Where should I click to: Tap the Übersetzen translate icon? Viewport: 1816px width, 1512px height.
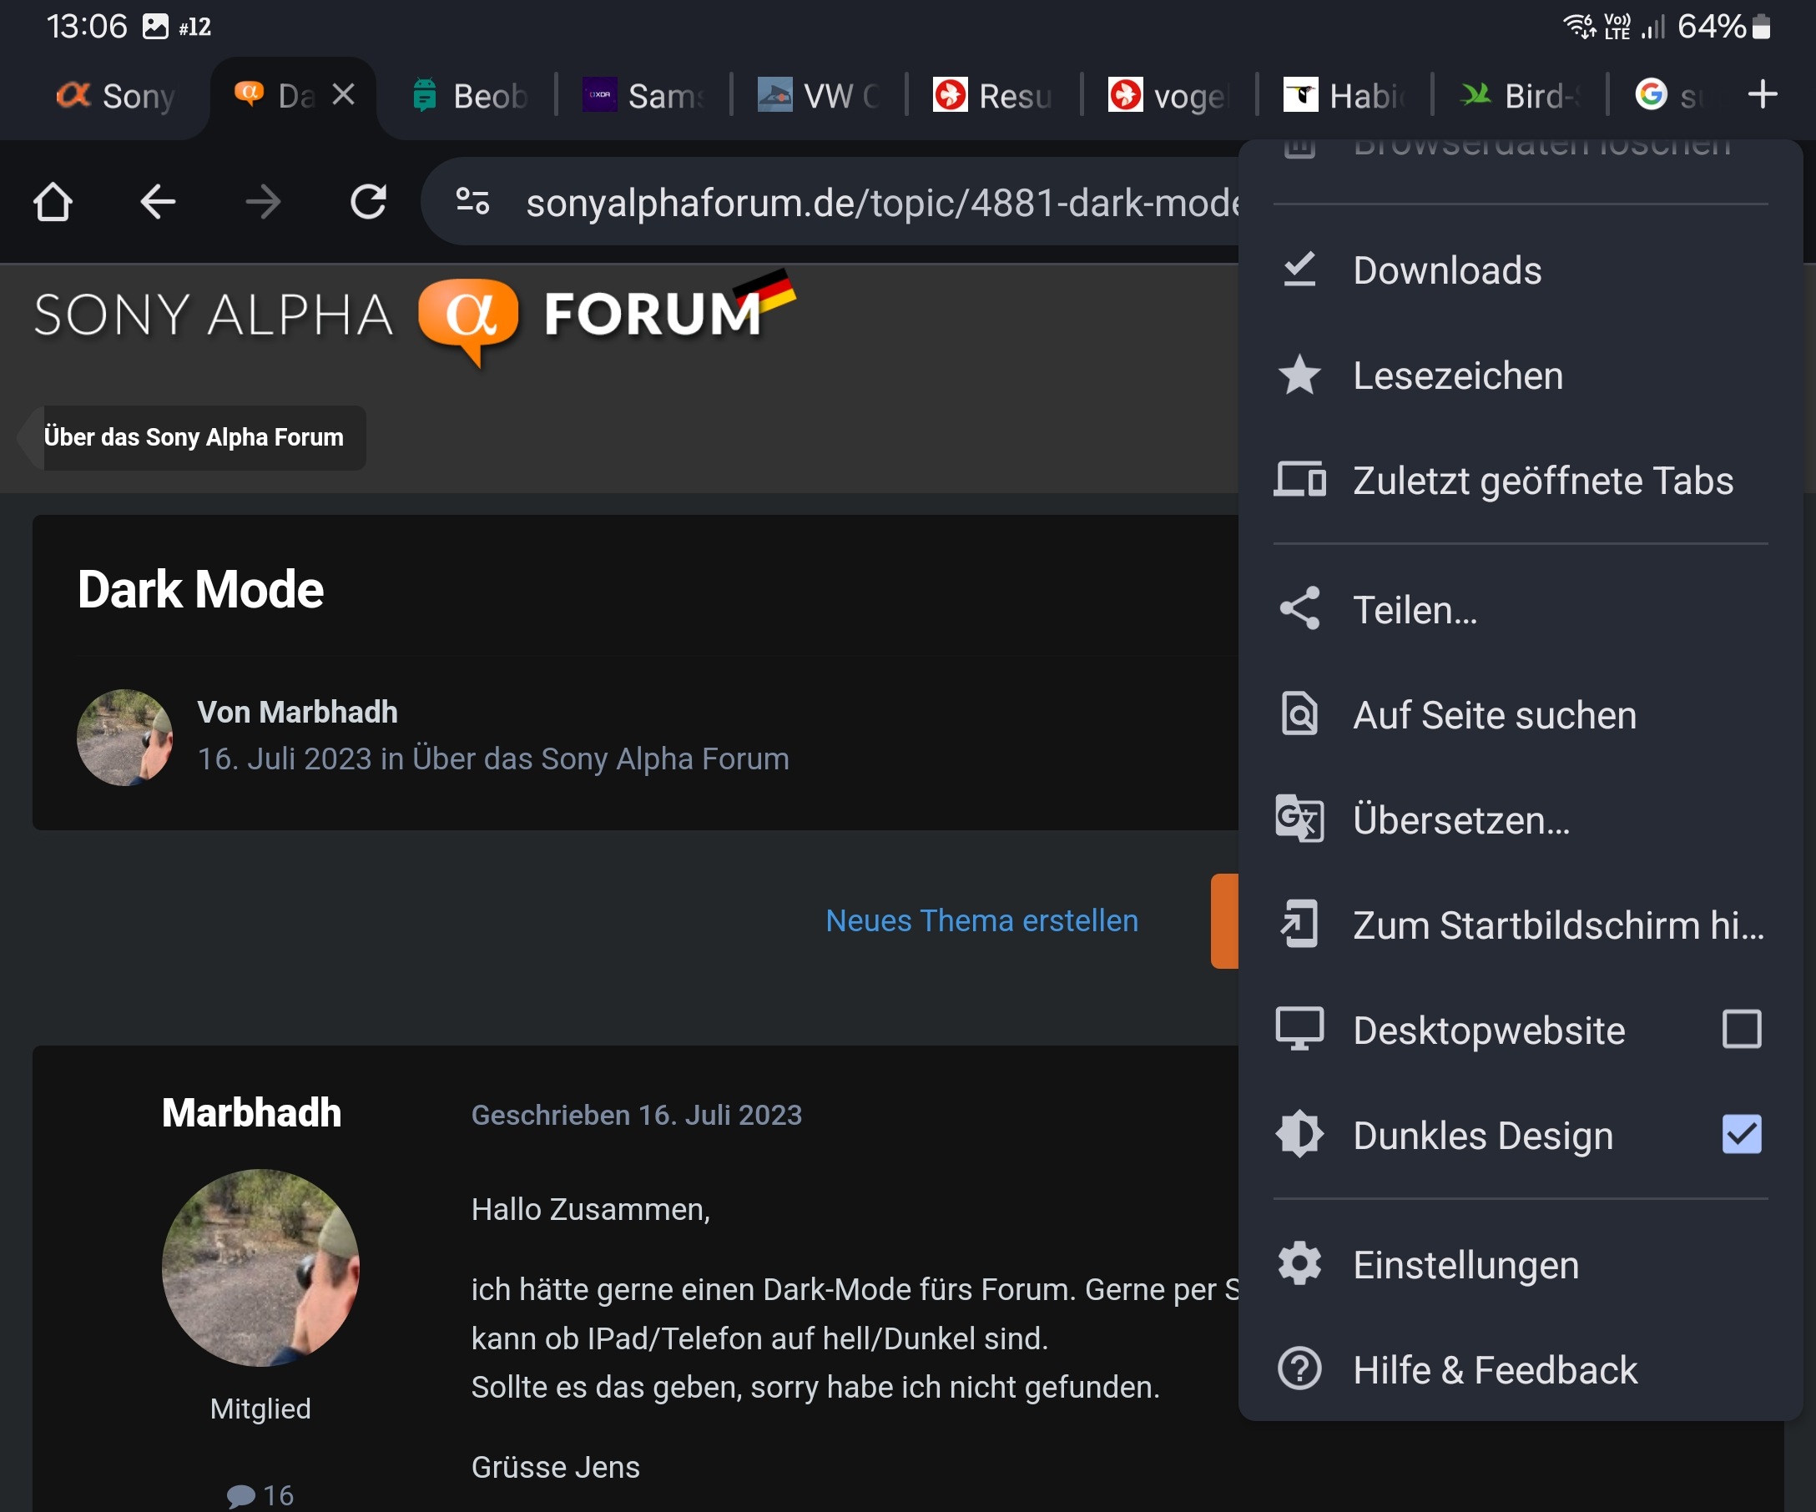coord(1299,819)
